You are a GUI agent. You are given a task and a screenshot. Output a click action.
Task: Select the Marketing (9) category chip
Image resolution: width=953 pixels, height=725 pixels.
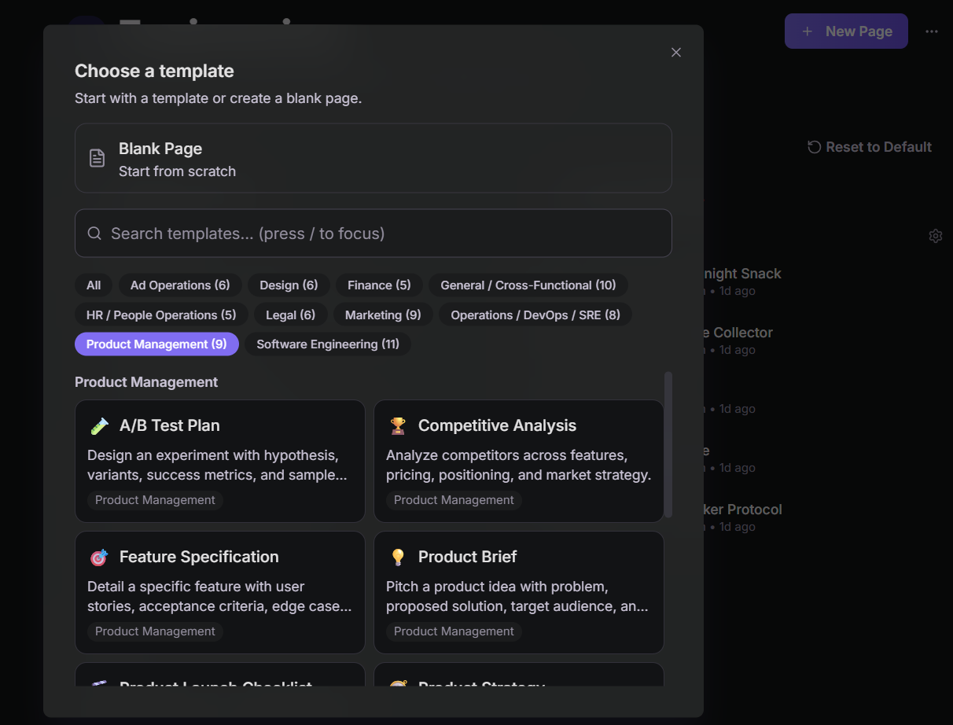(383, 315)
